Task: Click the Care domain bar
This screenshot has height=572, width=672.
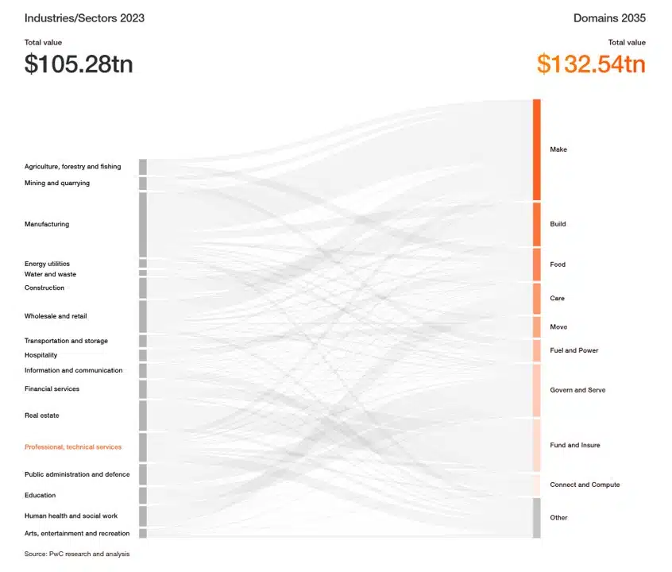Action: tap(537, 299)
